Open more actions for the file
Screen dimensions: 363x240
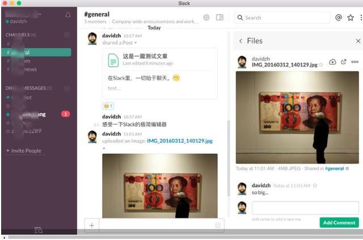(355, 62)
